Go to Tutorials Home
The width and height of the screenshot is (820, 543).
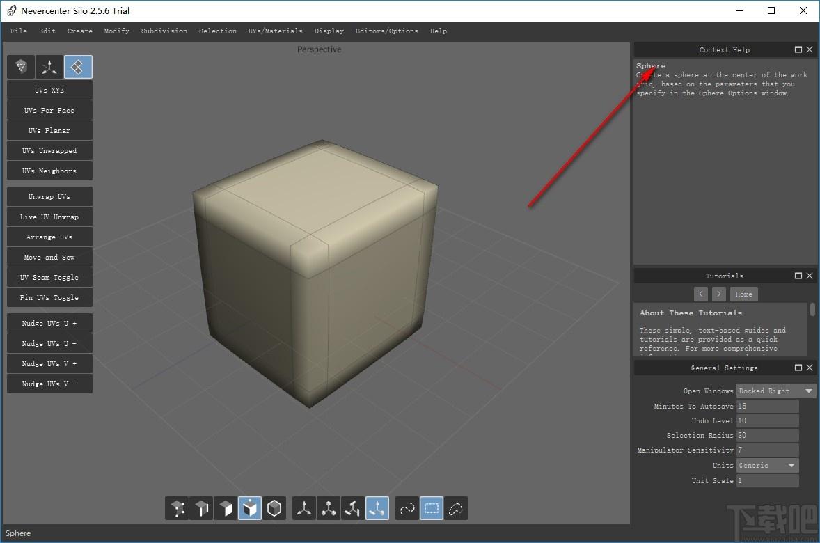click(x=743, y=294)
